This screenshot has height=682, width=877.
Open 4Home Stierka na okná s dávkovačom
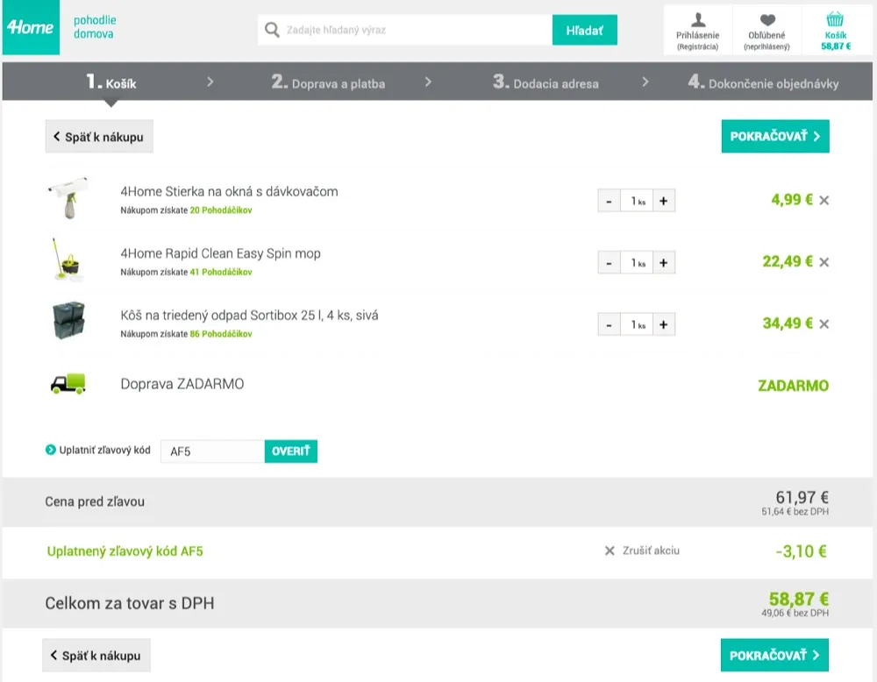[229, 192]
